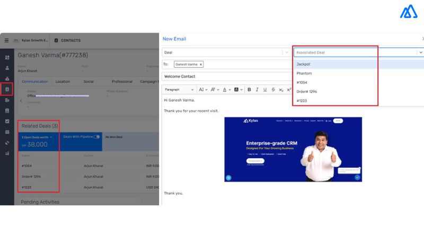Open the money bag deals icon in sidebar

[x=7, y=78]
